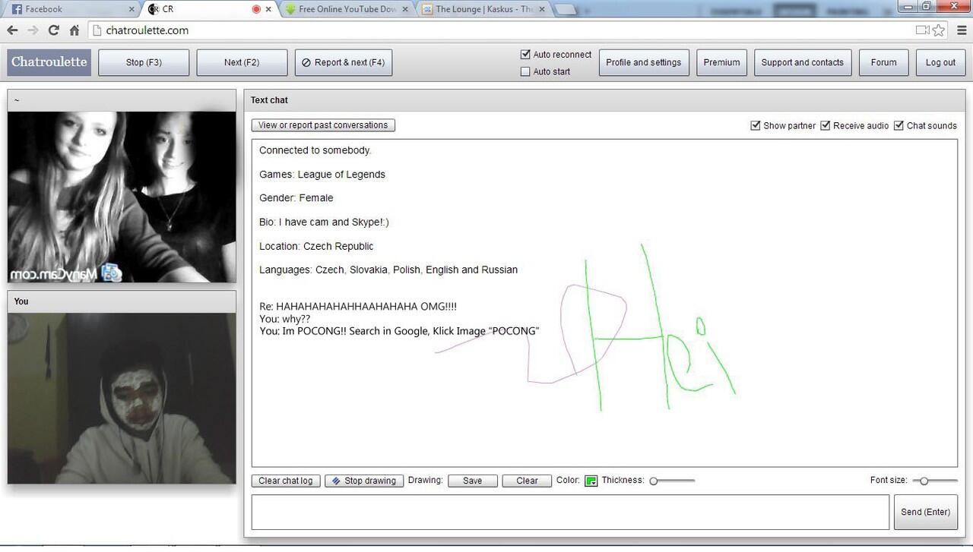Click the partner's webcam video
Screen dimensions: 973x552
tap(122, 197)
